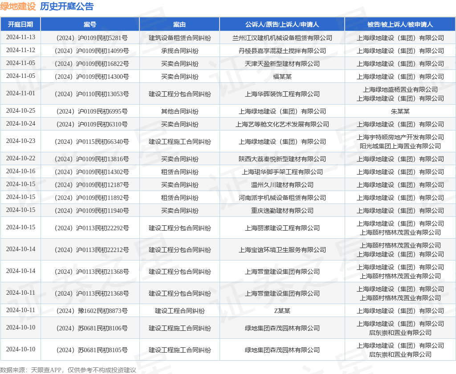Select the 开庭日期 column header

(x=20, y=24)
